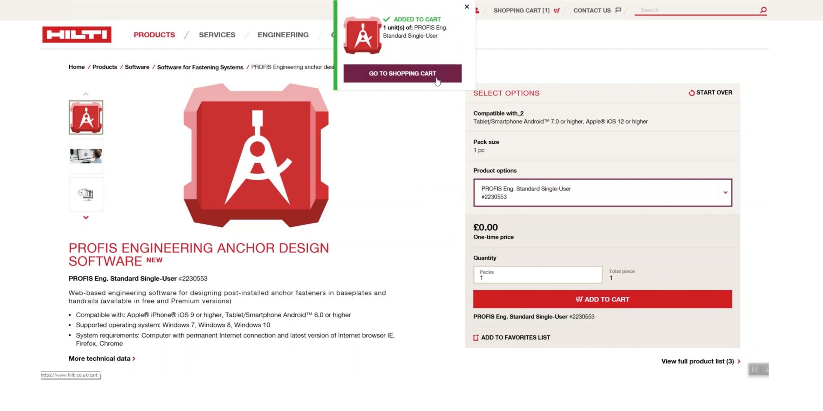Click the user account icon near shopping cart
This screenshot has height=411, width=823.
[x=477, y=9]
